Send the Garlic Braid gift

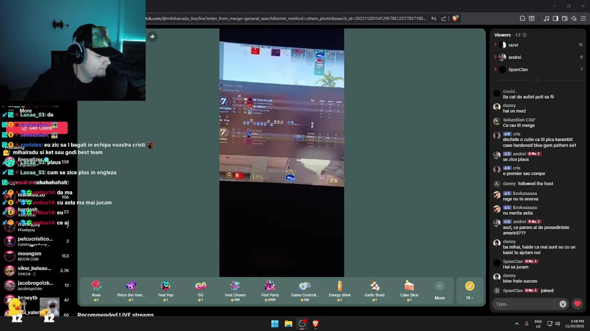[x=374, y=291]
